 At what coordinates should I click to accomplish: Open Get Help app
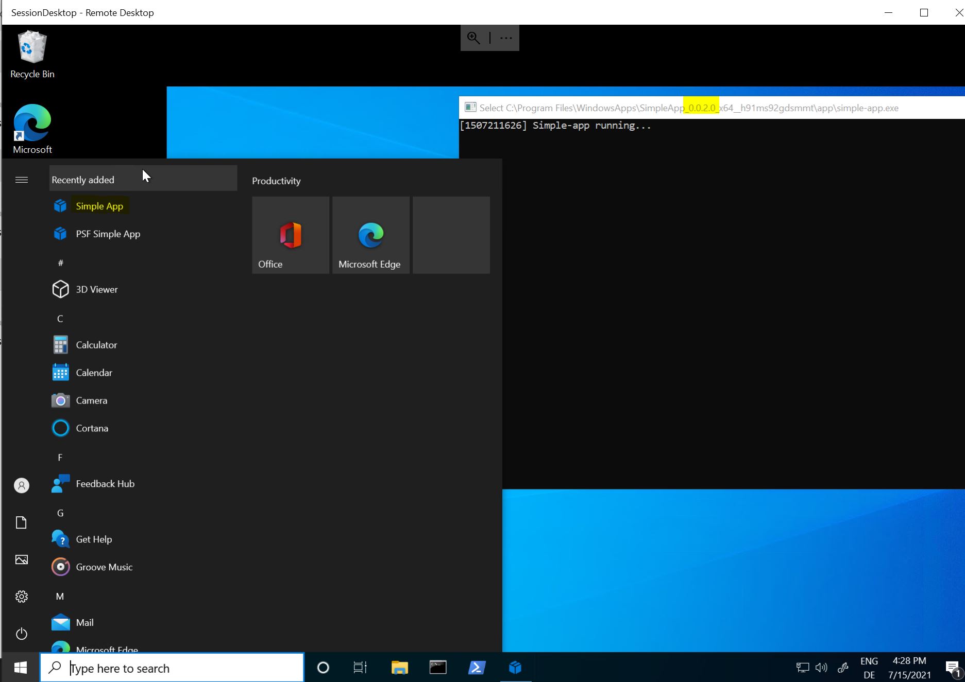[143, 539]
